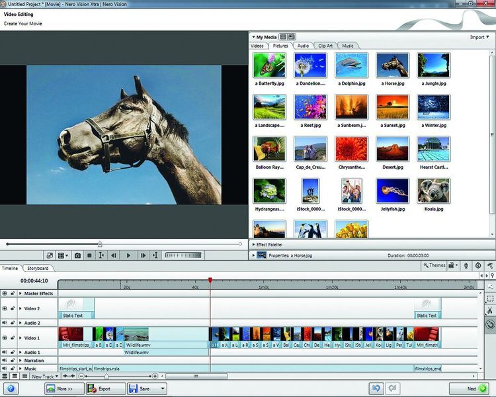496x397 pixels.
Task: Switch My Media to list view icon
Action: point(283,37)
